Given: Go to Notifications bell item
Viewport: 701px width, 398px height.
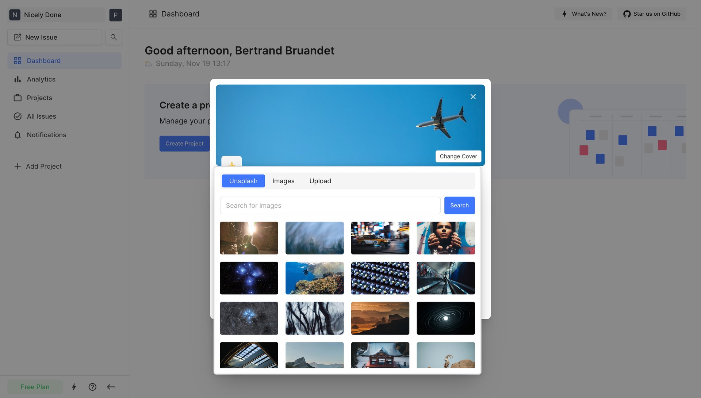Looking at the screenshot, I should (x=46, y=135).
